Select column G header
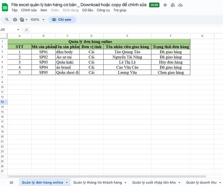Image resolution: width=223 pixels, height=186 pixels. tap(202, 36)
